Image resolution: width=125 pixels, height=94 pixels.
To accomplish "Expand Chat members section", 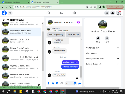I will (103, 53).
